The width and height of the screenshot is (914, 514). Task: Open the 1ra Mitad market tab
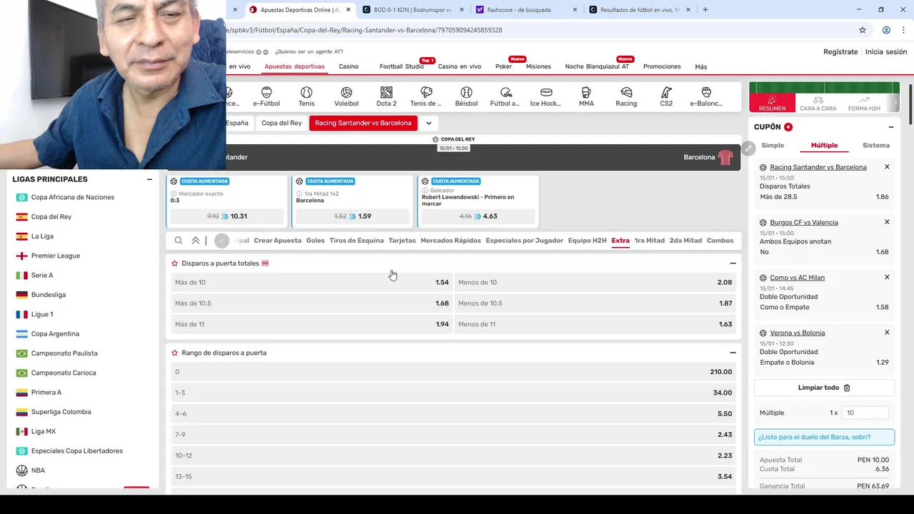[650, 241]
